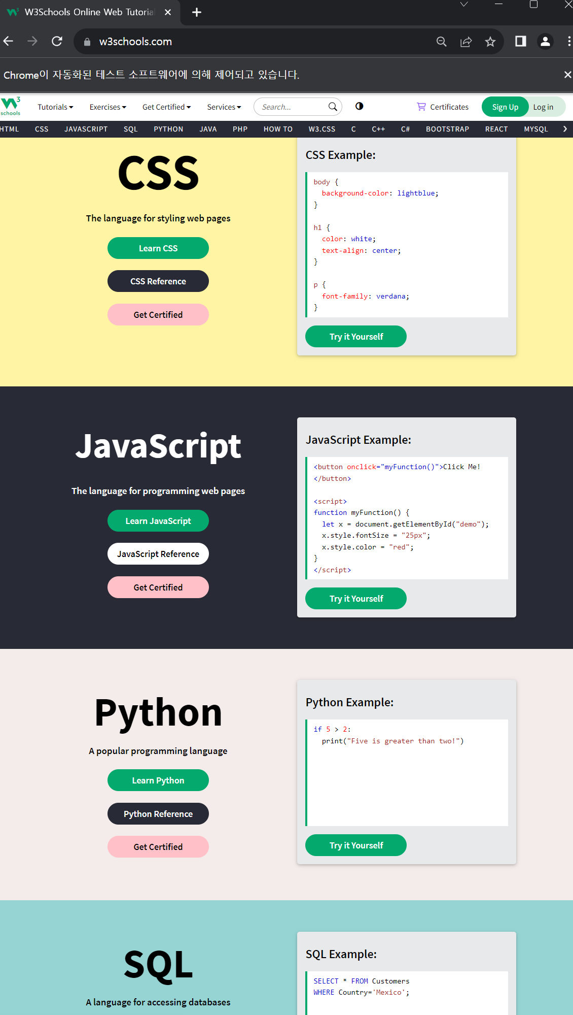
Task: Select HOW TO in topics bar
Action: 278,129
